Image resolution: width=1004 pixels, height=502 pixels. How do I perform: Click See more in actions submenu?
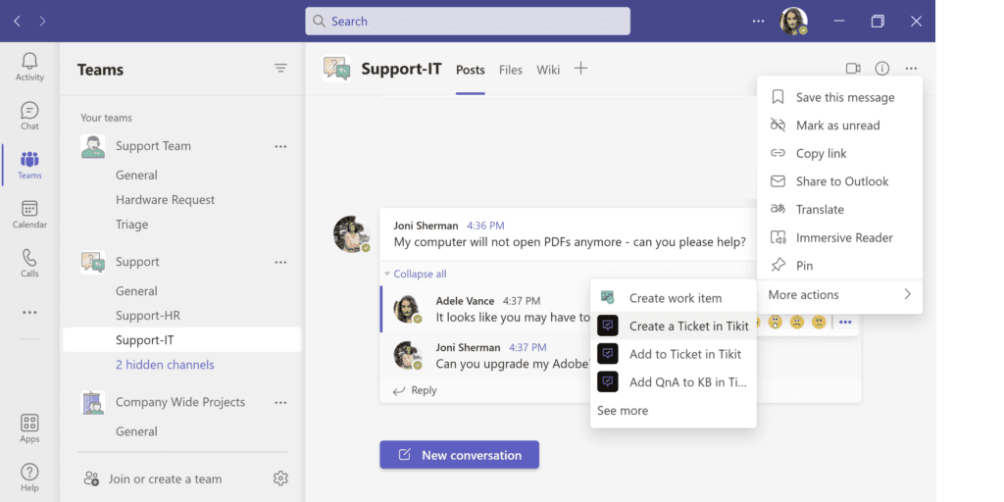623,411
